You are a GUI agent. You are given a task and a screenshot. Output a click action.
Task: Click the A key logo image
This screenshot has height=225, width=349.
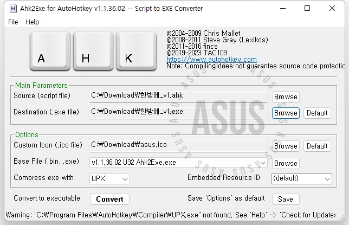(x=50, y=52)
